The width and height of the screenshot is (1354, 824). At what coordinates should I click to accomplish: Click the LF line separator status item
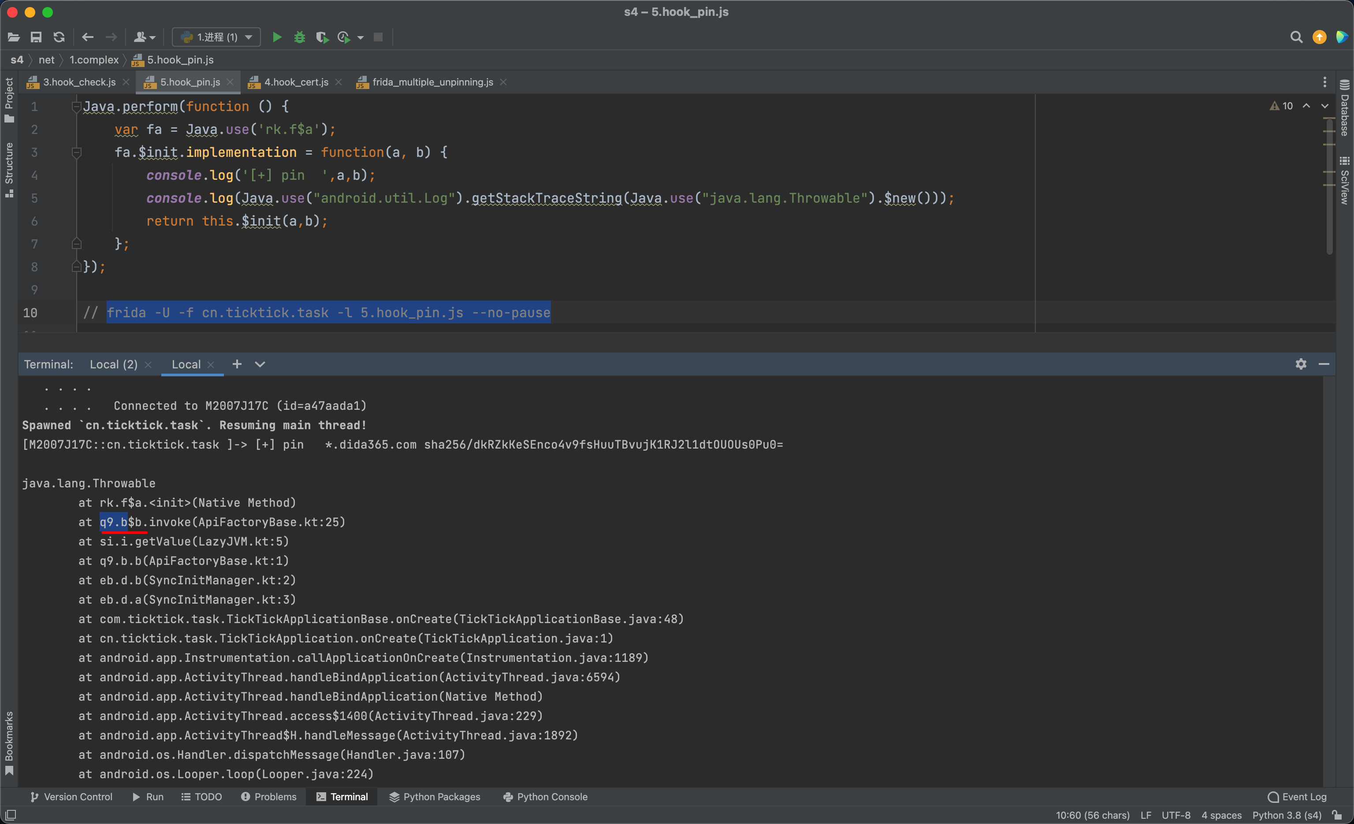pyautogui.click(x=1146, y=815)
